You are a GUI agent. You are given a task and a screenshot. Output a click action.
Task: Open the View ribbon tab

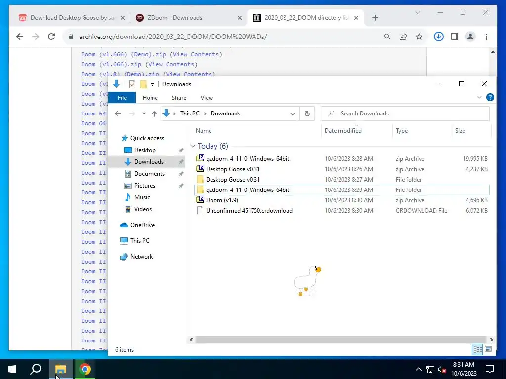click(x=207, y=98)
